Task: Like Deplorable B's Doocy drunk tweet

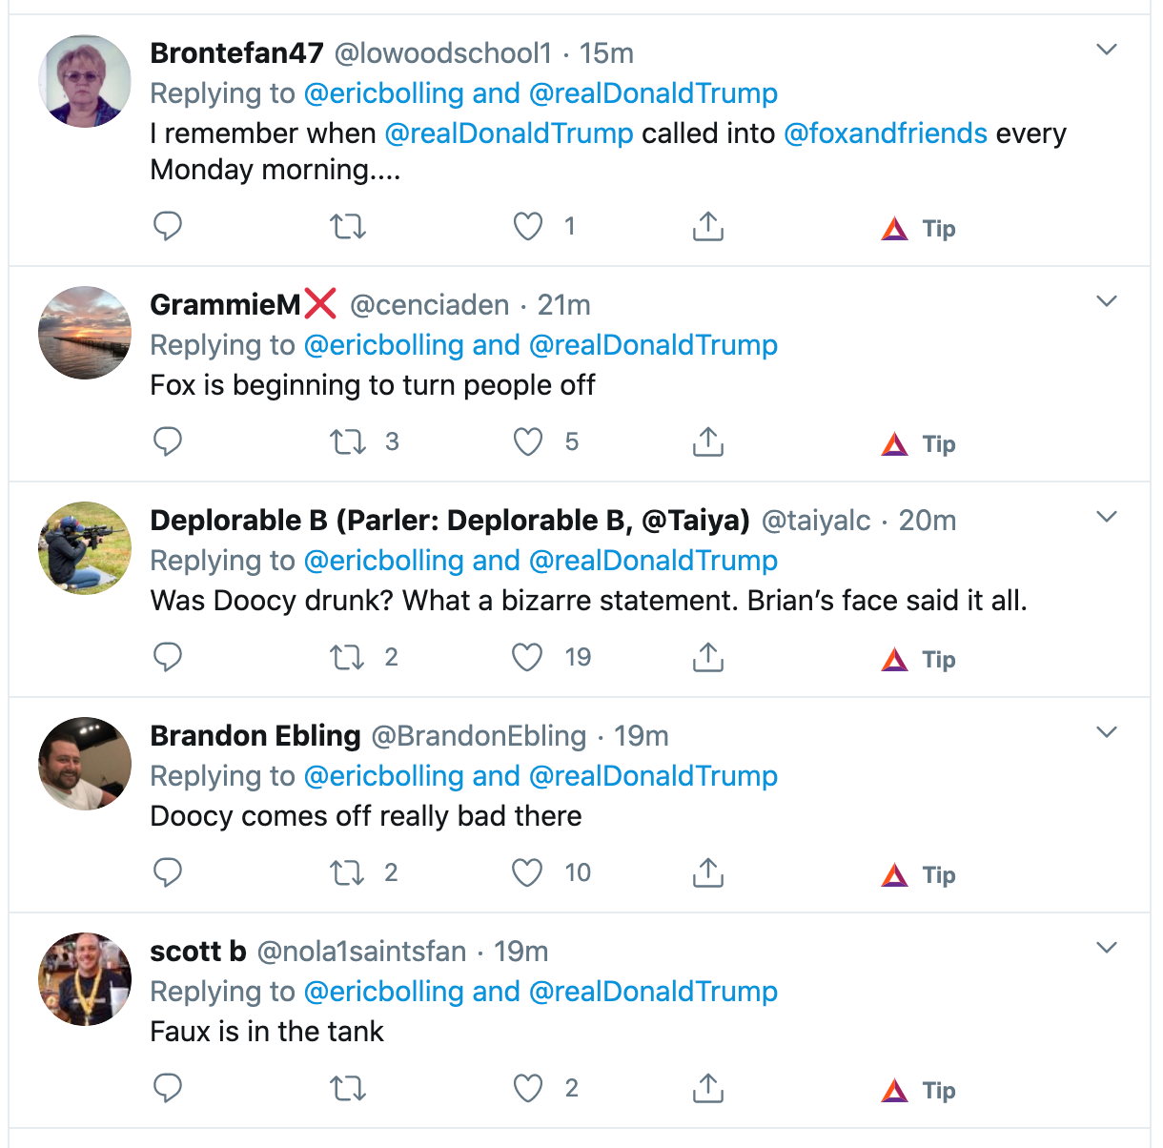Action: pyautogui.click(x=528, y=658)
